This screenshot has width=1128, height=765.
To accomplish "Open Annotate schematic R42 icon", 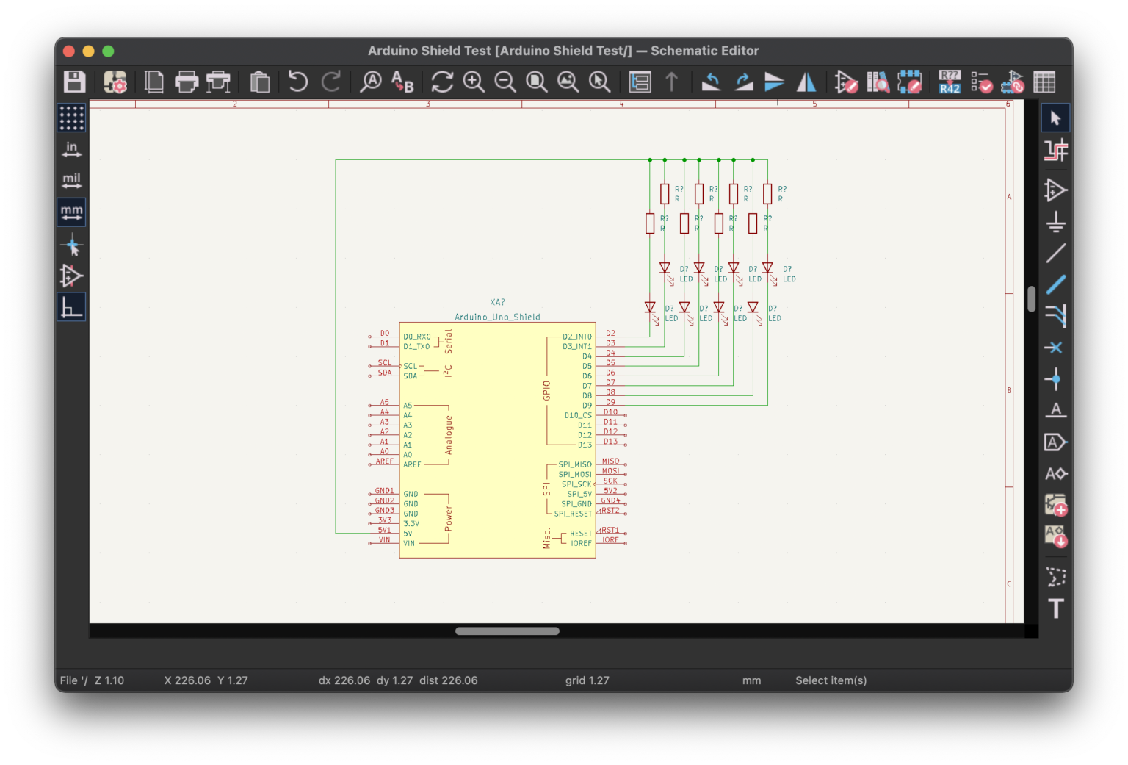I will point(950,82).
